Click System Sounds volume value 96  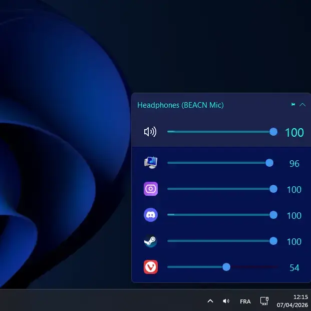294,164
